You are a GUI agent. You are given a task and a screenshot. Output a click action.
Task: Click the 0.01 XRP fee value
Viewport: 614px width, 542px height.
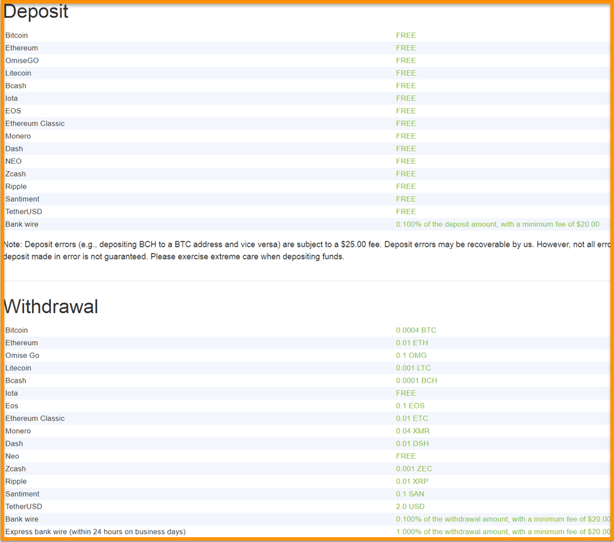pos(412,481)
